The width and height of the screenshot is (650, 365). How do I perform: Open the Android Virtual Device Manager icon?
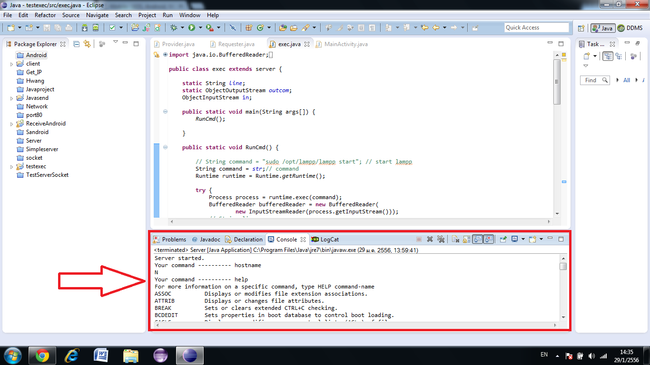point(96,28)
